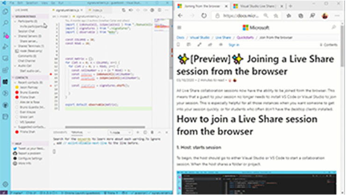346x195 pixels.
Task: Open the Source Control view
Action: (x=5, y=34)
